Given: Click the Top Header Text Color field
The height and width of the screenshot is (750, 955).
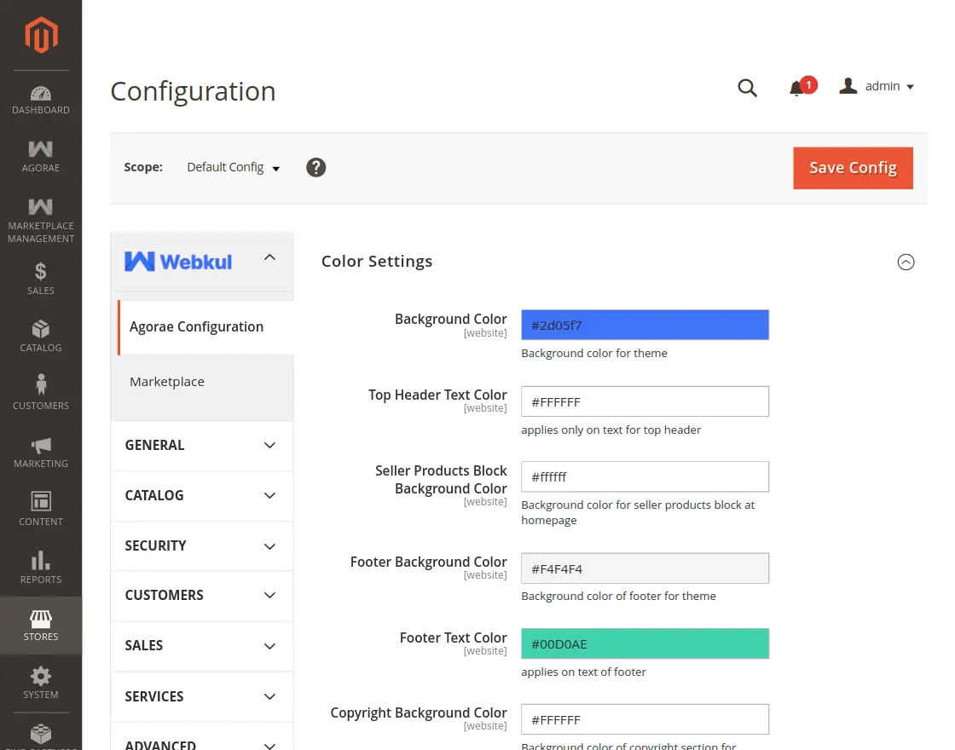Looking at the screenshot, I should (645, 401).
